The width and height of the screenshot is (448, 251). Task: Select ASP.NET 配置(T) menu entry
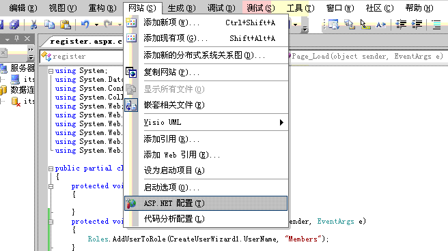click(x=206, y=203)
